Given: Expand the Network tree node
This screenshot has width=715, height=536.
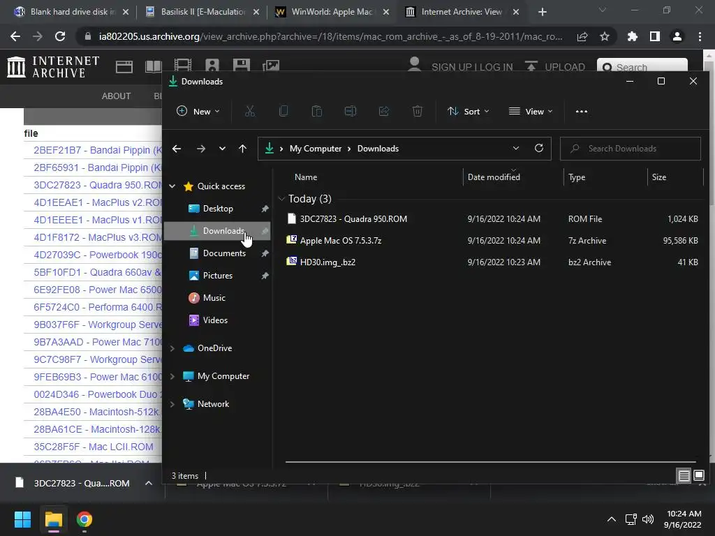Looking at the screenshot, I should coord(172,404).
